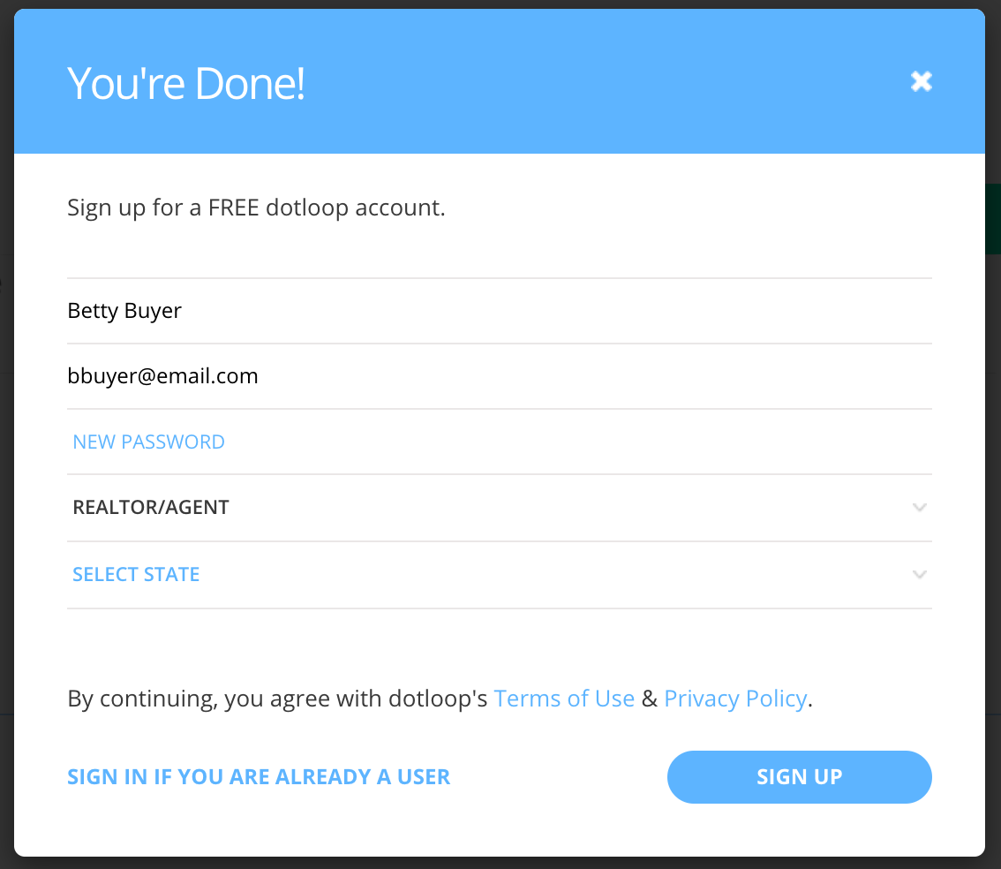Open the Terms of Use link
Image resolution: width=1001 pixels, height=869 pixels.
564,699
